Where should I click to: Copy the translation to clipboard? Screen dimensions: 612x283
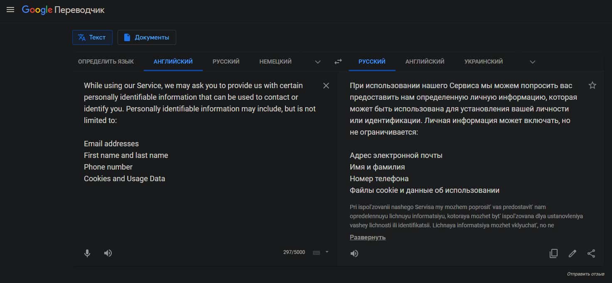(x=553, y=253)
